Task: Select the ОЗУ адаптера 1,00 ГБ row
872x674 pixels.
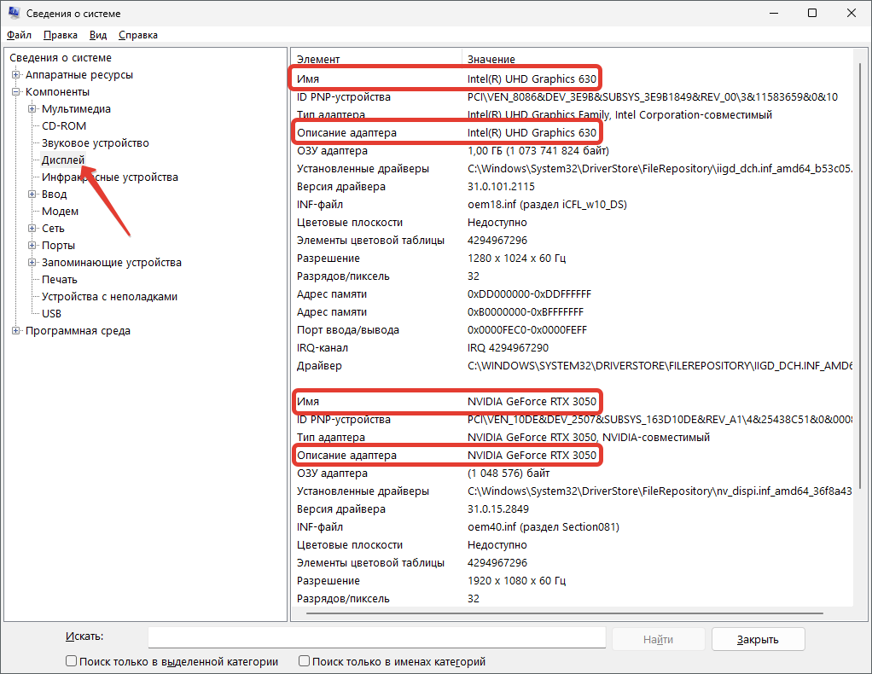Action: tap(573, 151)
